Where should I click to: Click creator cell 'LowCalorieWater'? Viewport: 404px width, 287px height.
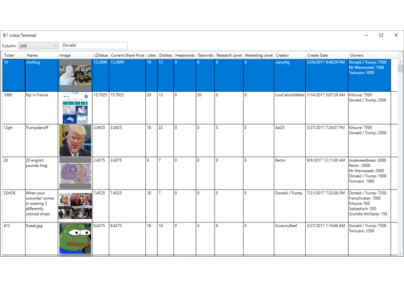tap(290, 108)
